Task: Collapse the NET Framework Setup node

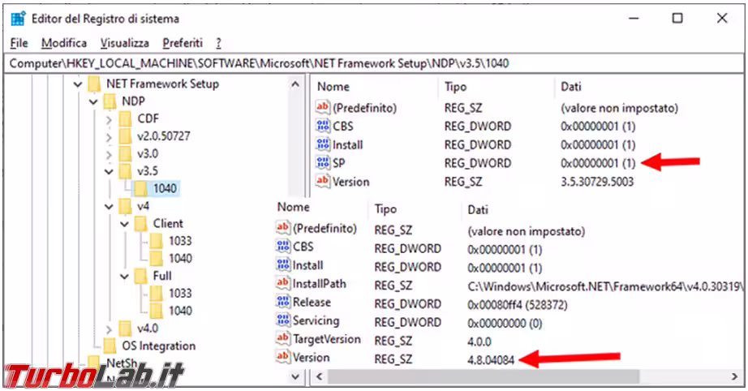Action: (x=78, y=84)
